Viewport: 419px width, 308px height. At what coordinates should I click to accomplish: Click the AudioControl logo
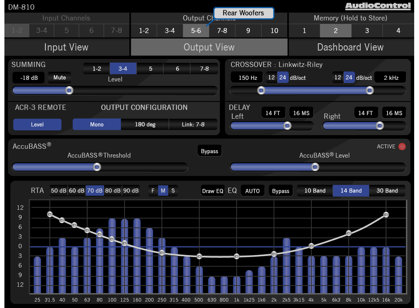(x=378, y=6)
